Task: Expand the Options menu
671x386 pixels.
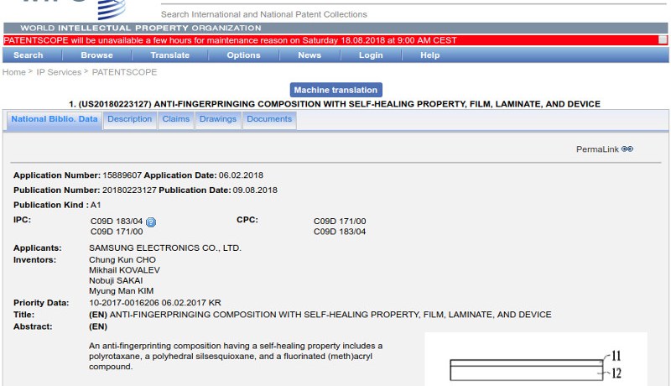Action: [x=243, y=55]
